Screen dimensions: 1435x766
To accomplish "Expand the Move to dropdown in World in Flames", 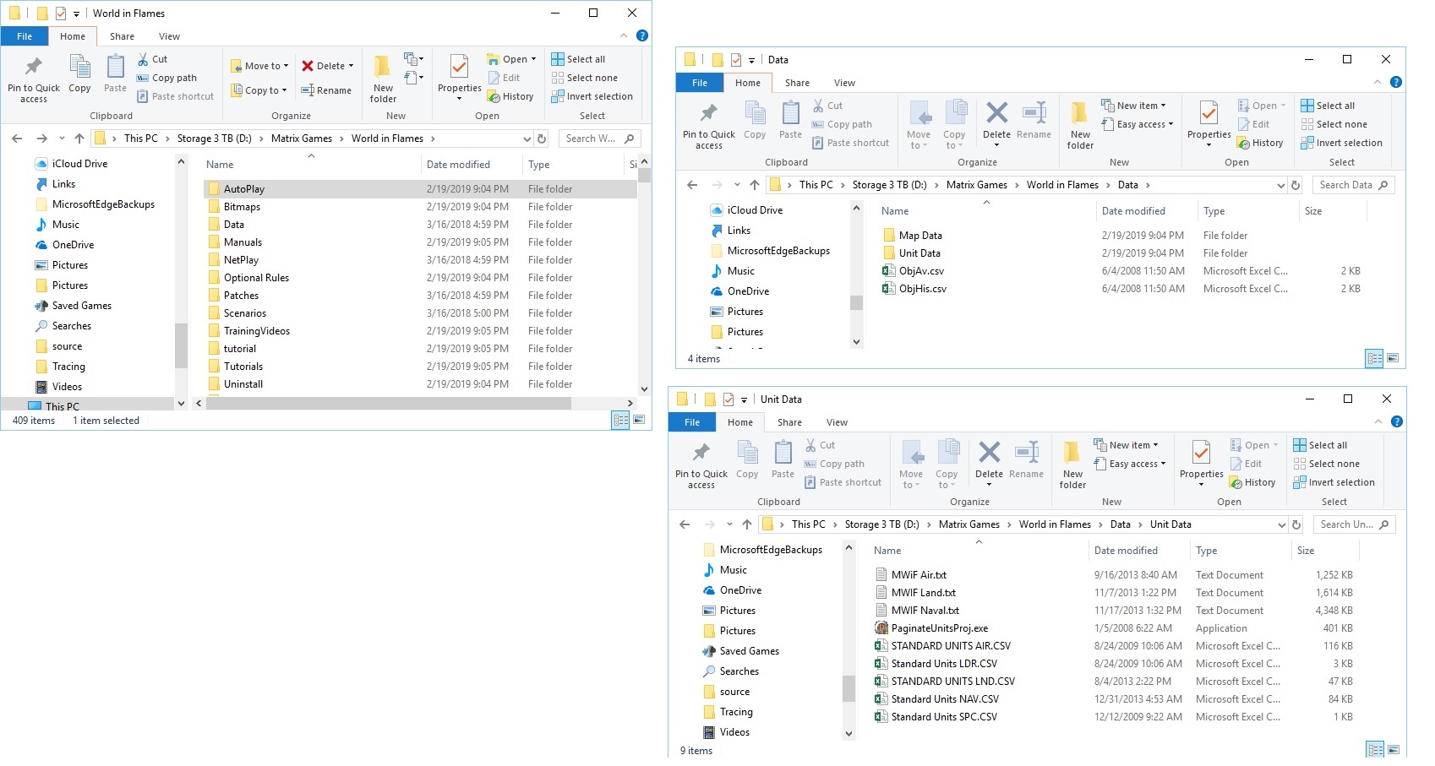I will (x=282, y=65).
